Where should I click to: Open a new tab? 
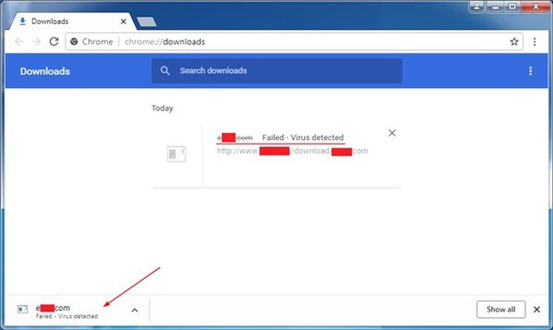coord(147,22)
